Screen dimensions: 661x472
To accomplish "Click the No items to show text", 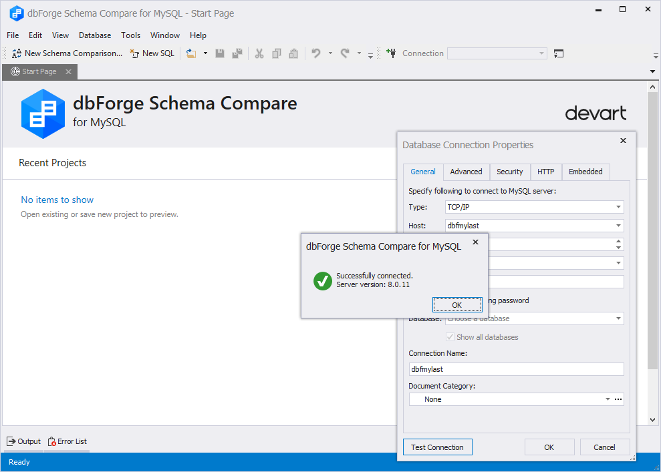I will pos(57,200).
